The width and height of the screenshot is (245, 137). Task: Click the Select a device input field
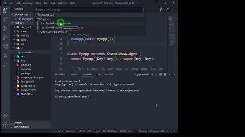(90, 10)
